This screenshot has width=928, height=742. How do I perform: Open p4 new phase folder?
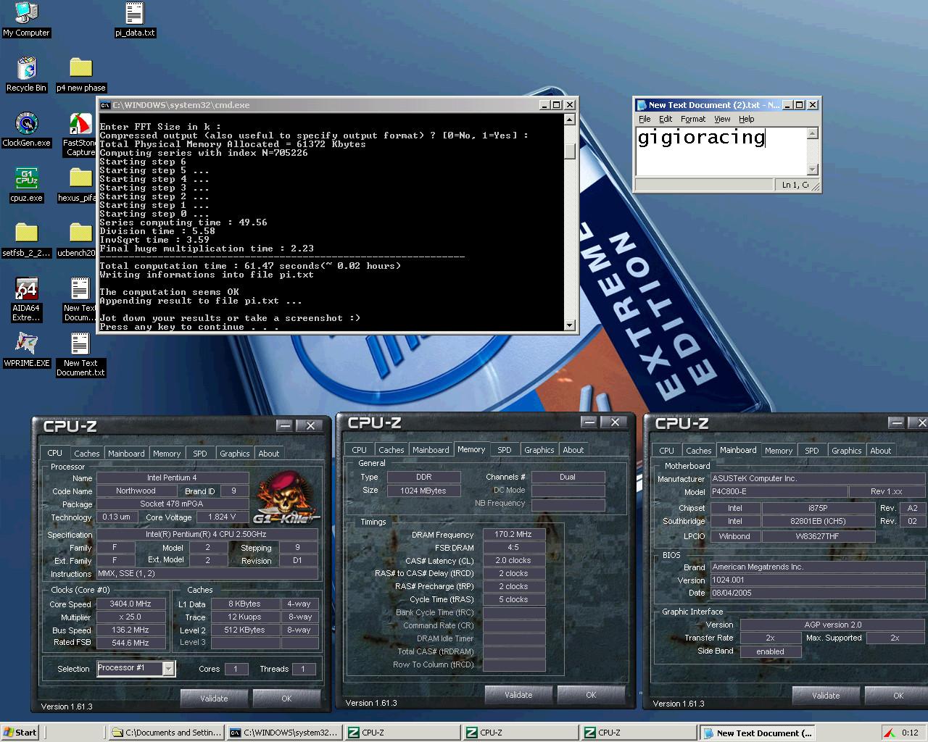click(81, 75)
